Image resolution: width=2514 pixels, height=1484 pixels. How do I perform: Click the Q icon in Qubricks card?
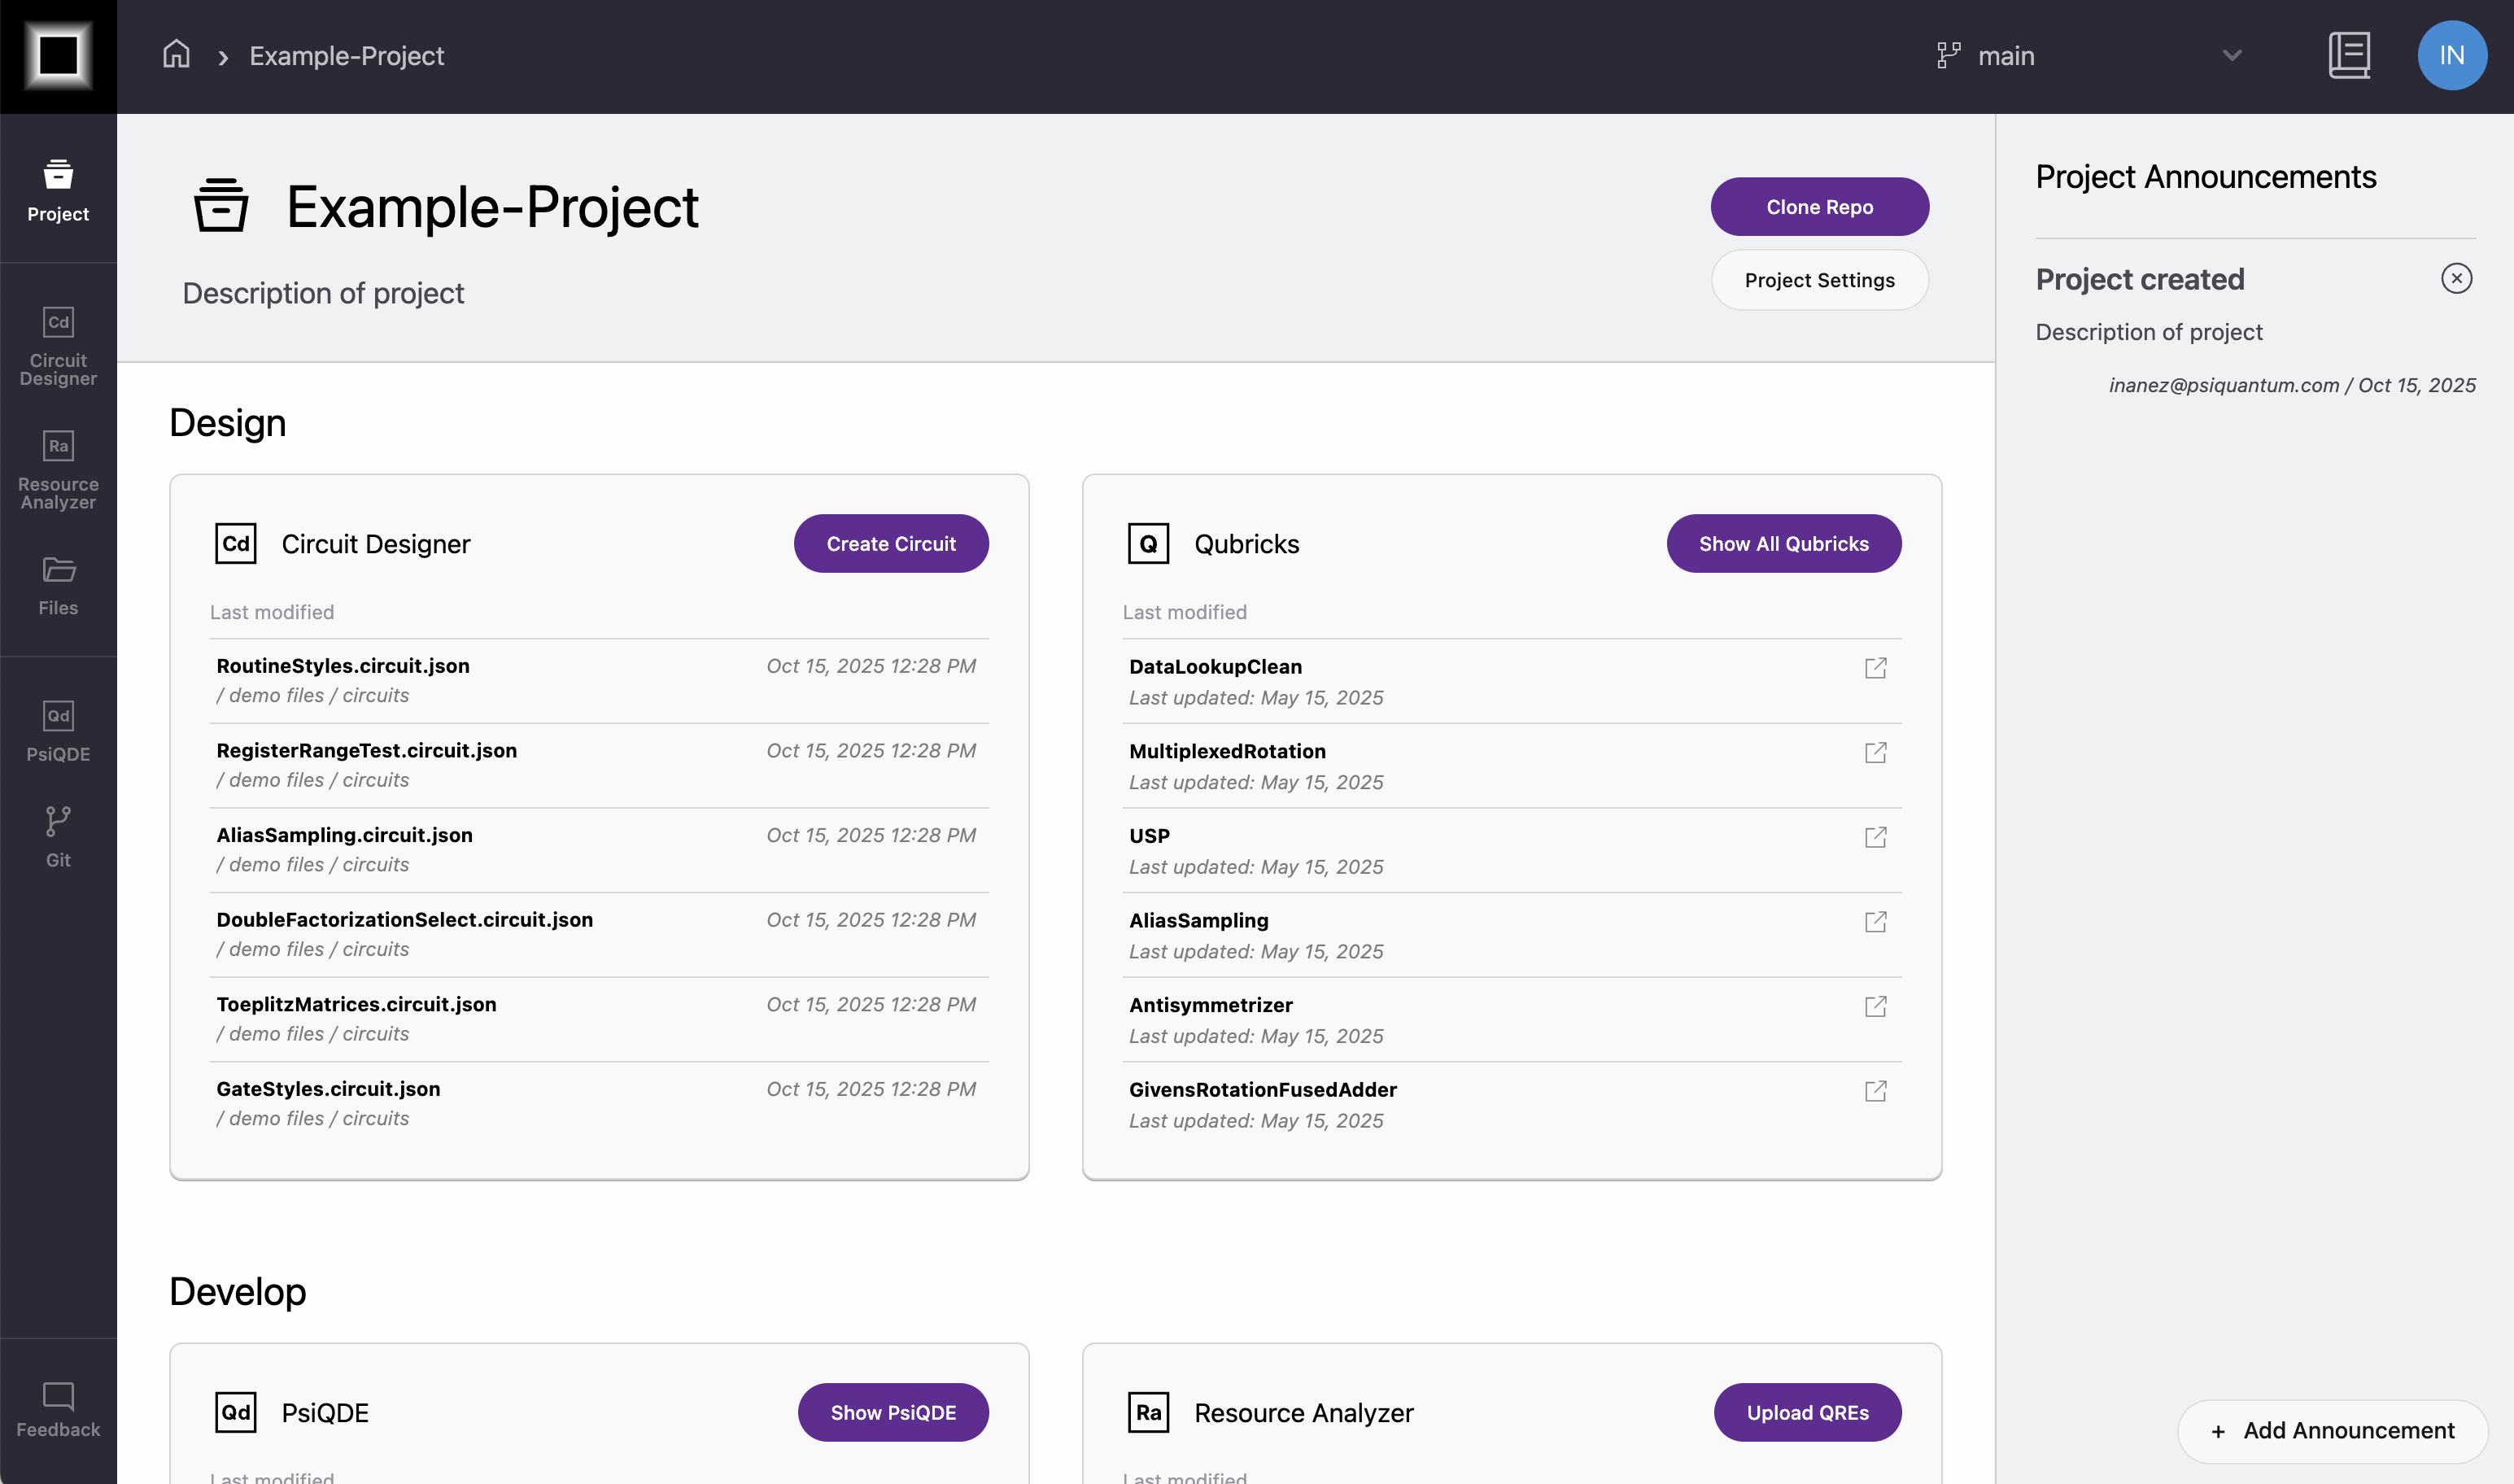click(x=1148, y=543)
